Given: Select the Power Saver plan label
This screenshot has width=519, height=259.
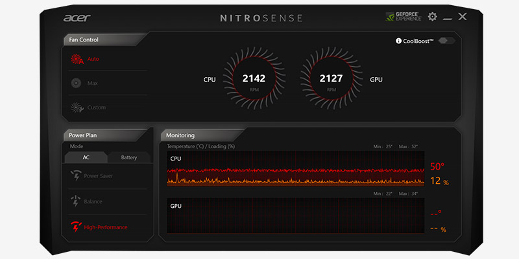Looking at the screenshot, I should coord(99,176).
